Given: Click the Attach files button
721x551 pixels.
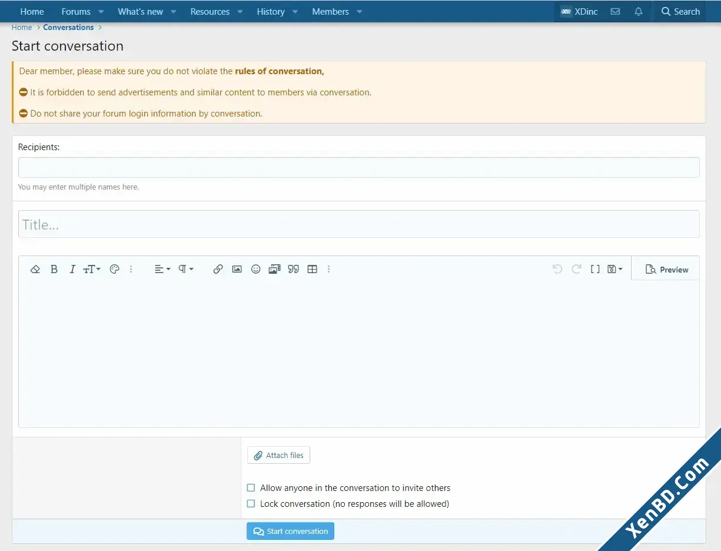Looking at the screenshot, I should (278, 455).
